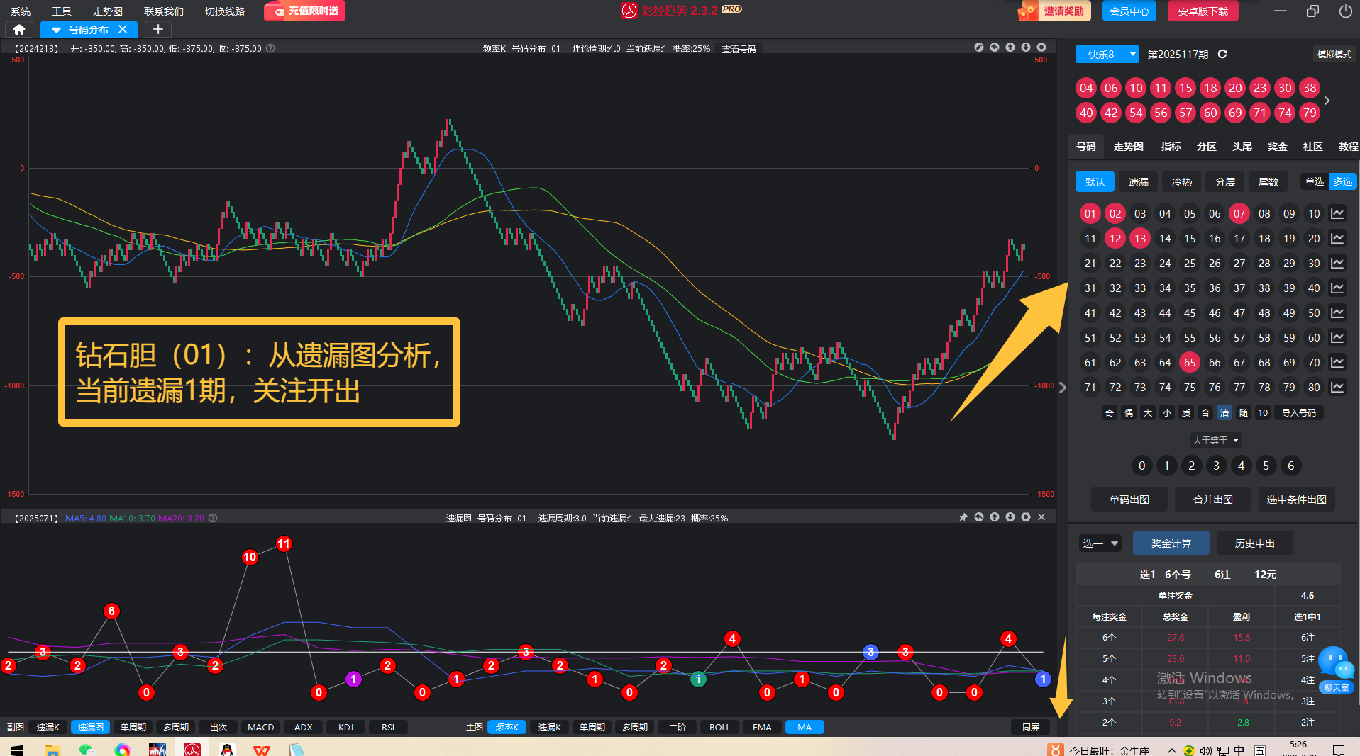
Task: Click the 选中条件出图 button
Action: pos(1297,500)
